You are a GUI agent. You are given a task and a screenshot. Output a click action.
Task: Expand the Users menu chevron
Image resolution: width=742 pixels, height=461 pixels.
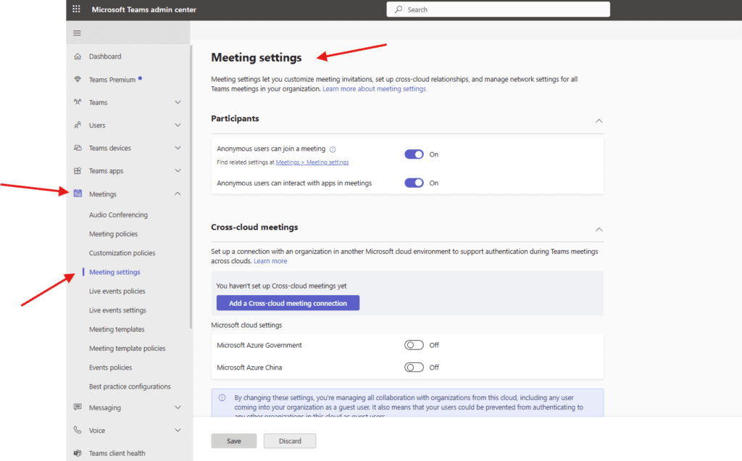pyautogui.click(x=178, y=125)
